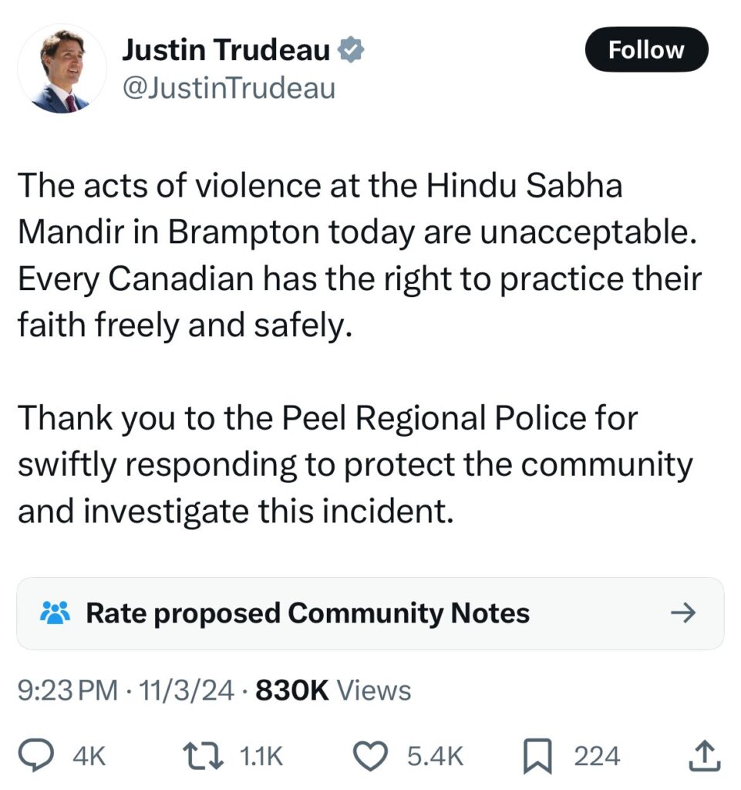Like the post with the heart icon
The image size is (741, 790).
click(x=370, y=756)
